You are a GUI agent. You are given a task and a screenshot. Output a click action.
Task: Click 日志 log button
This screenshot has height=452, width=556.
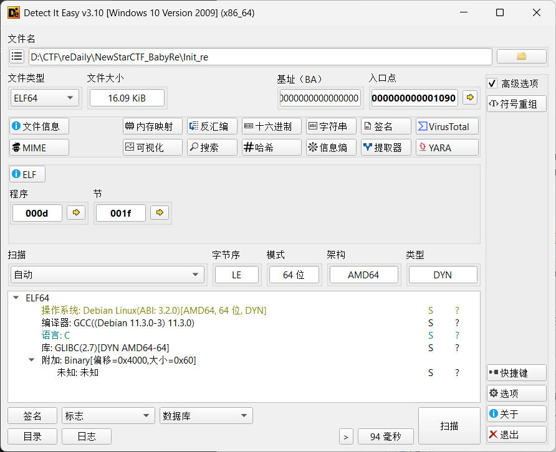tap(87, 436)
